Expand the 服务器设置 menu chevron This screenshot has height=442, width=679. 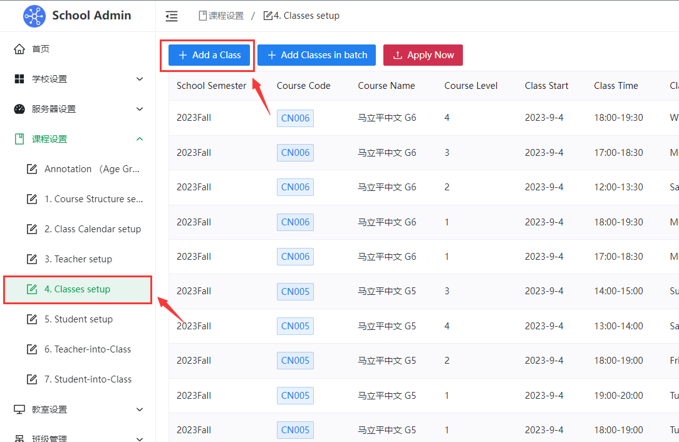[x=140, y=109]
